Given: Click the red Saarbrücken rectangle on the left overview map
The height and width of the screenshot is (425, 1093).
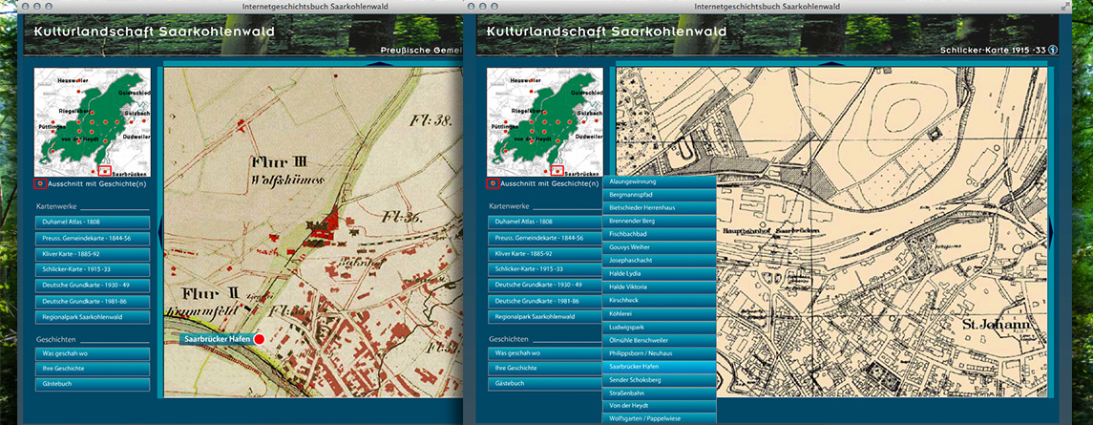Looking at the screenshot, I should click(x=105, y=172).
